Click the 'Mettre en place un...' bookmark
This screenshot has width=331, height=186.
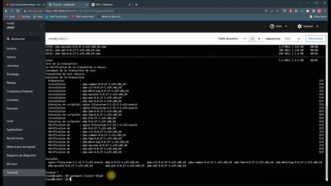[110, 17]
